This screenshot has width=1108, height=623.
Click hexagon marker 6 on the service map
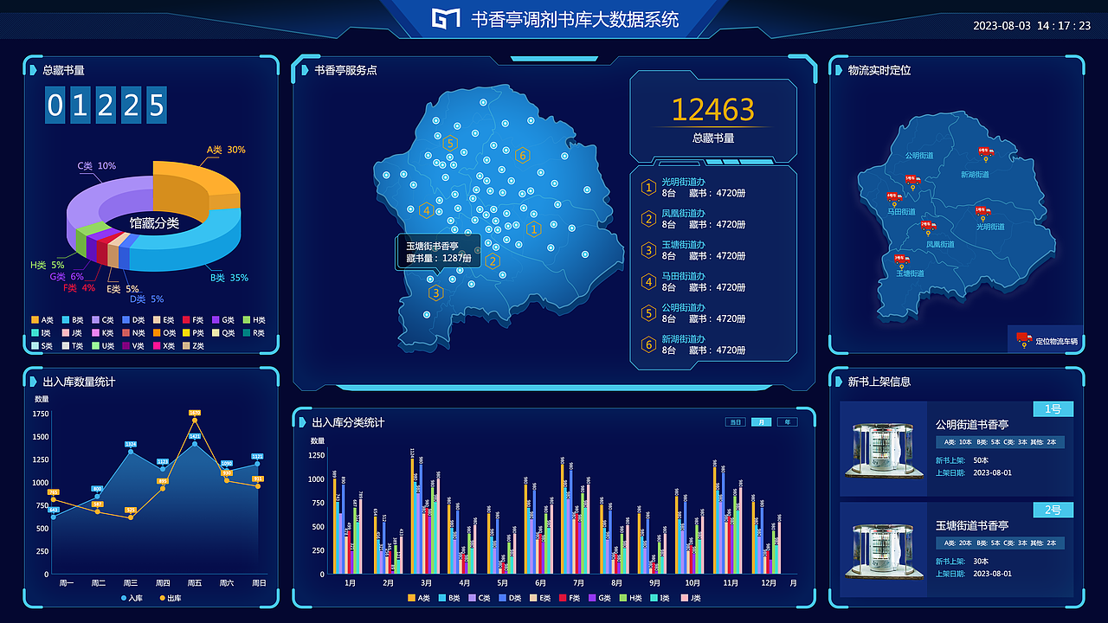(524, 154)
